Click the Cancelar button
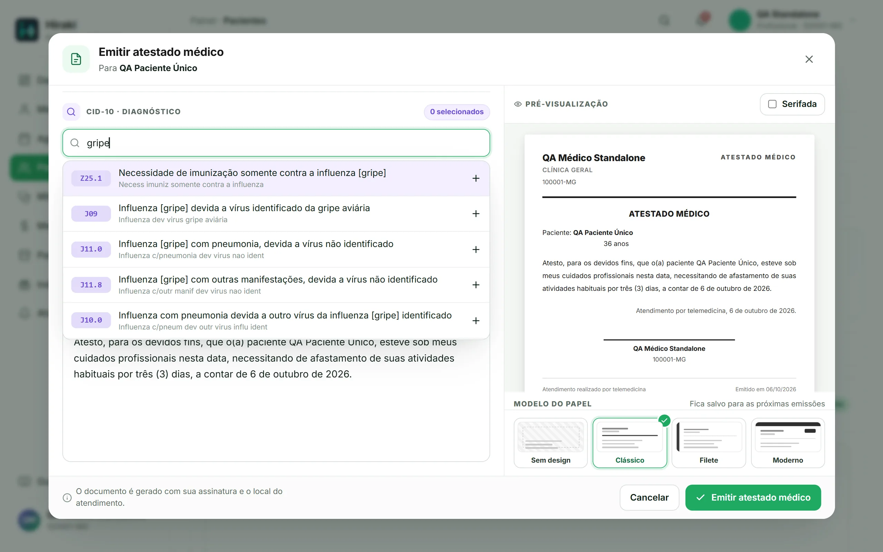The height and width of the screenshot is (552, 883). (x=649, y=497)
